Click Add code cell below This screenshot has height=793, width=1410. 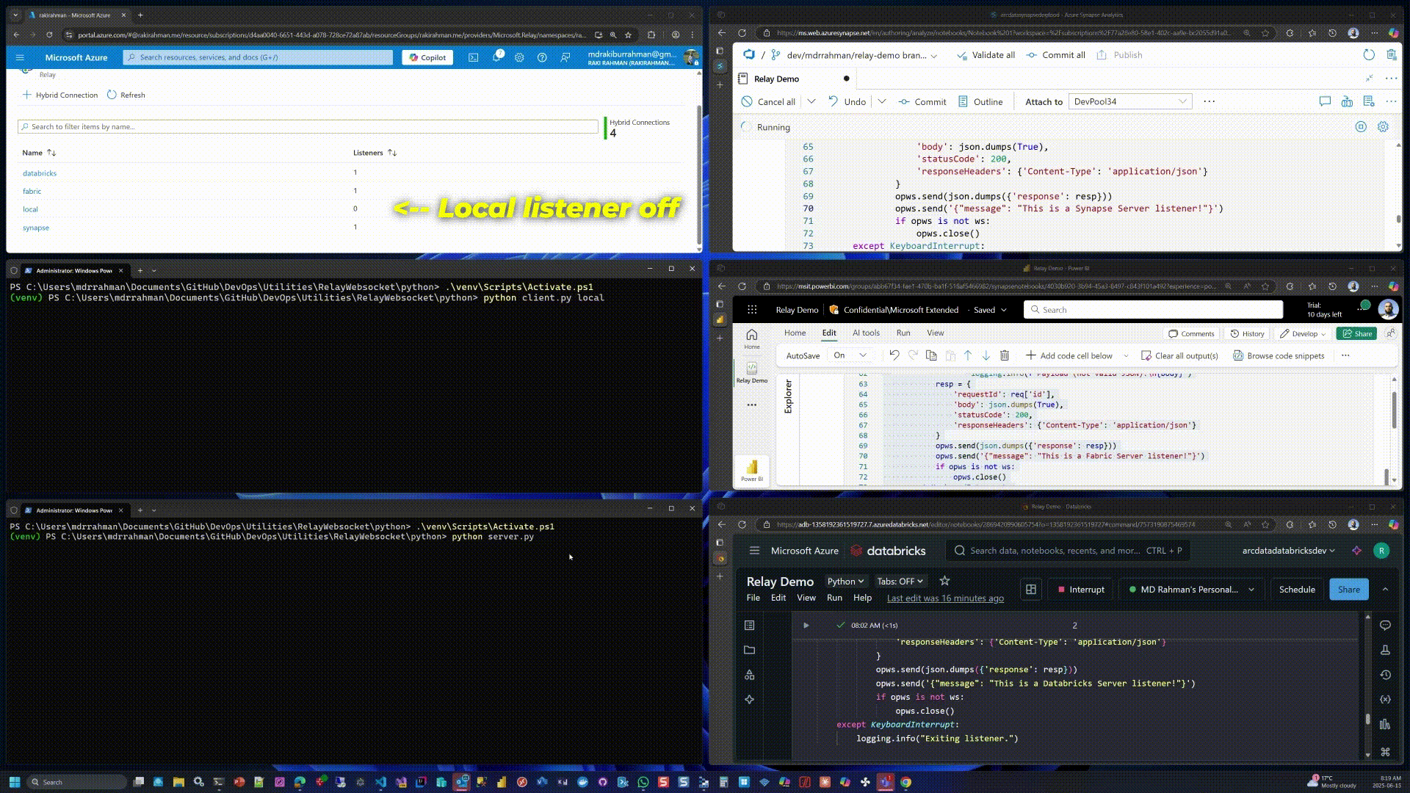coord(1069,355)
